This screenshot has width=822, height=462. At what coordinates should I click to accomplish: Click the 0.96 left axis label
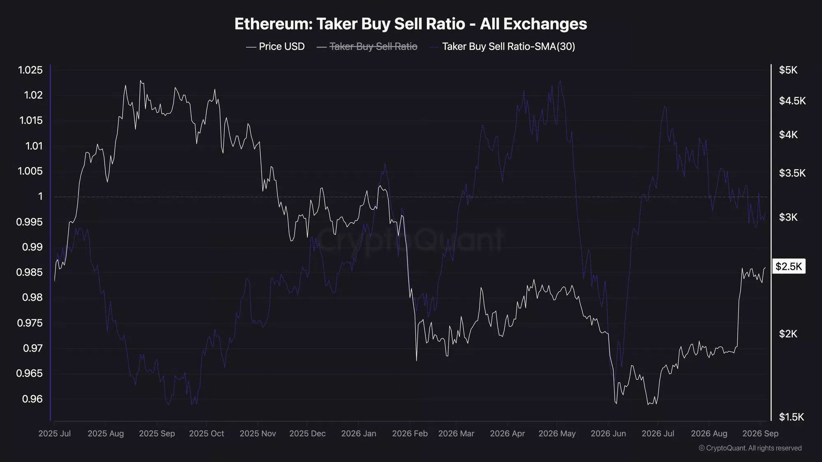pyautogui.click(x=32, y=399)
